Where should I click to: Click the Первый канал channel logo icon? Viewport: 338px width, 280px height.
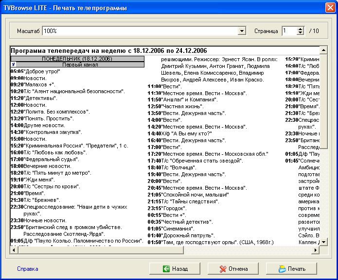click(x=14, y=64)
